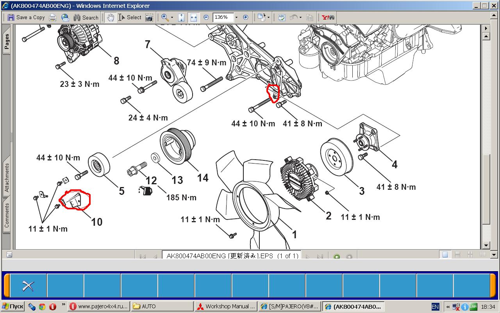Switch to Workshop Manual taskbar window

click(x=226, y=306)
